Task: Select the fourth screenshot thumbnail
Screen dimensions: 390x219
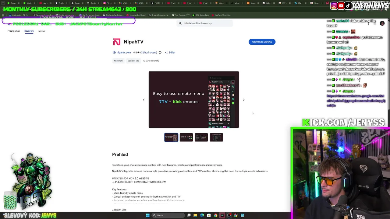Action: (x=216, y=137)
